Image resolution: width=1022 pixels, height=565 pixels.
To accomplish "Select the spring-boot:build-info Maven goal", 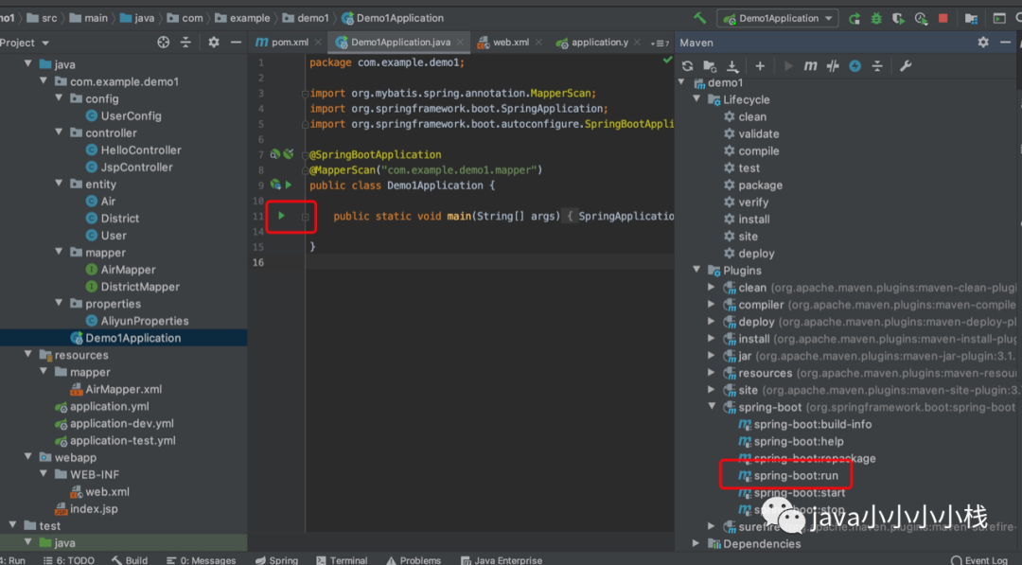I will tap(813, 424).
